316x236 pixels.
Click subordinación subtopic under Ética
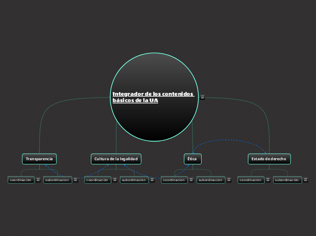(x=211, y=180)
